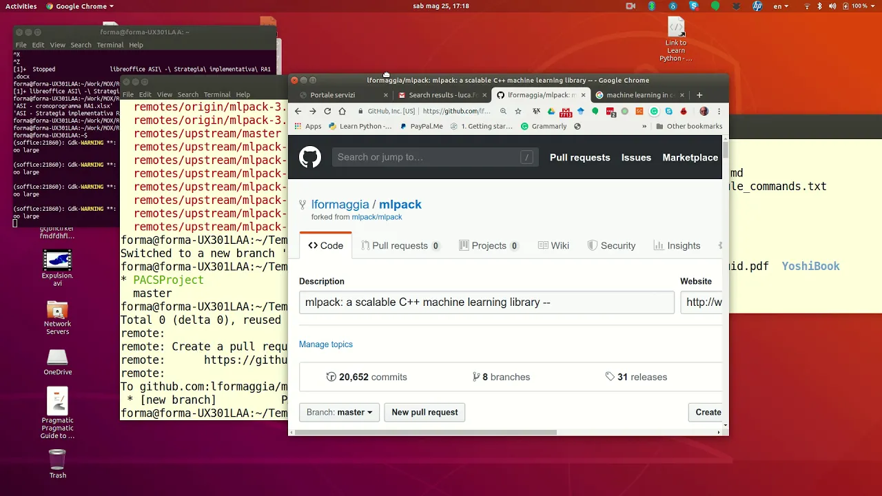View the 8 branches
882x496 pixels.
pos(501,377)
